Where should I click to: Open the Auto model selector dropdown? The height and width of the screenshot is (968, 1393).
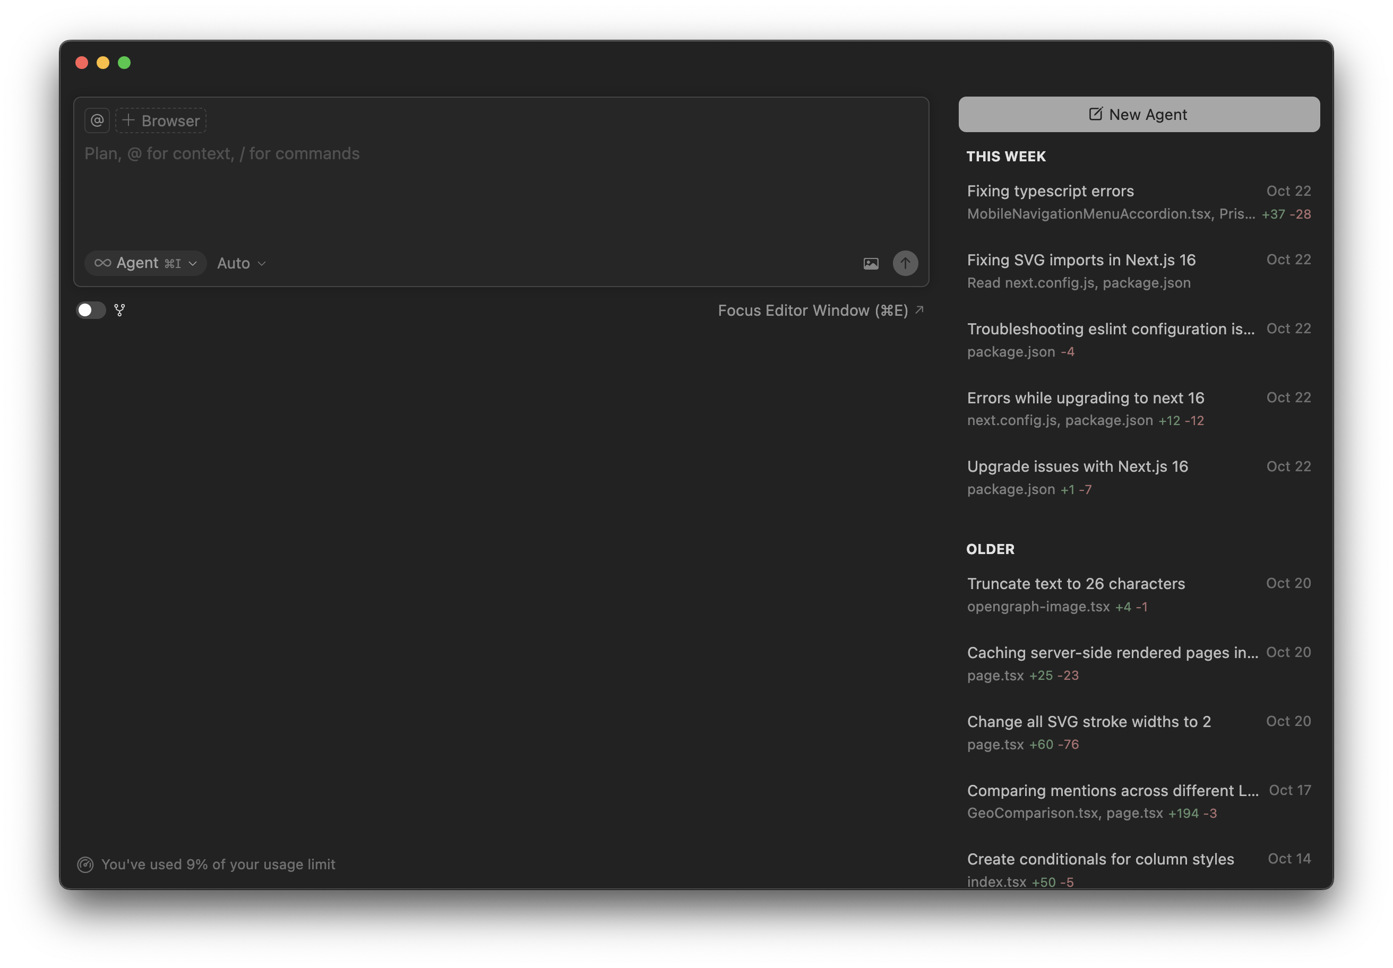(240, 263)
